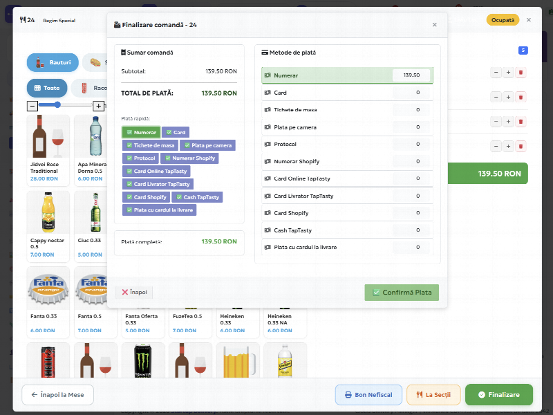Focus the Protocol amount input
This screenshot has width=553, height=415.
411,144
